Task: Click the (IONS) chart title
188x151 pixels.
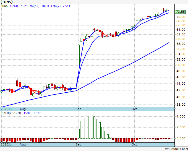Action: point(6,2)
